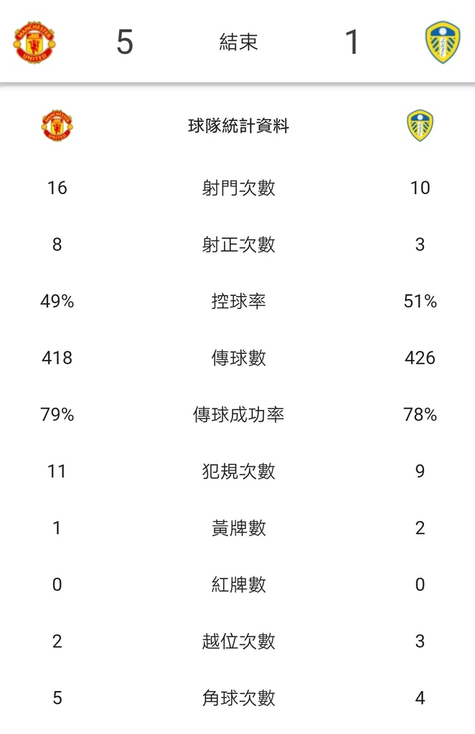Click the 426 passes value for Leeds
475x734 pixels.
click(420, 358)
